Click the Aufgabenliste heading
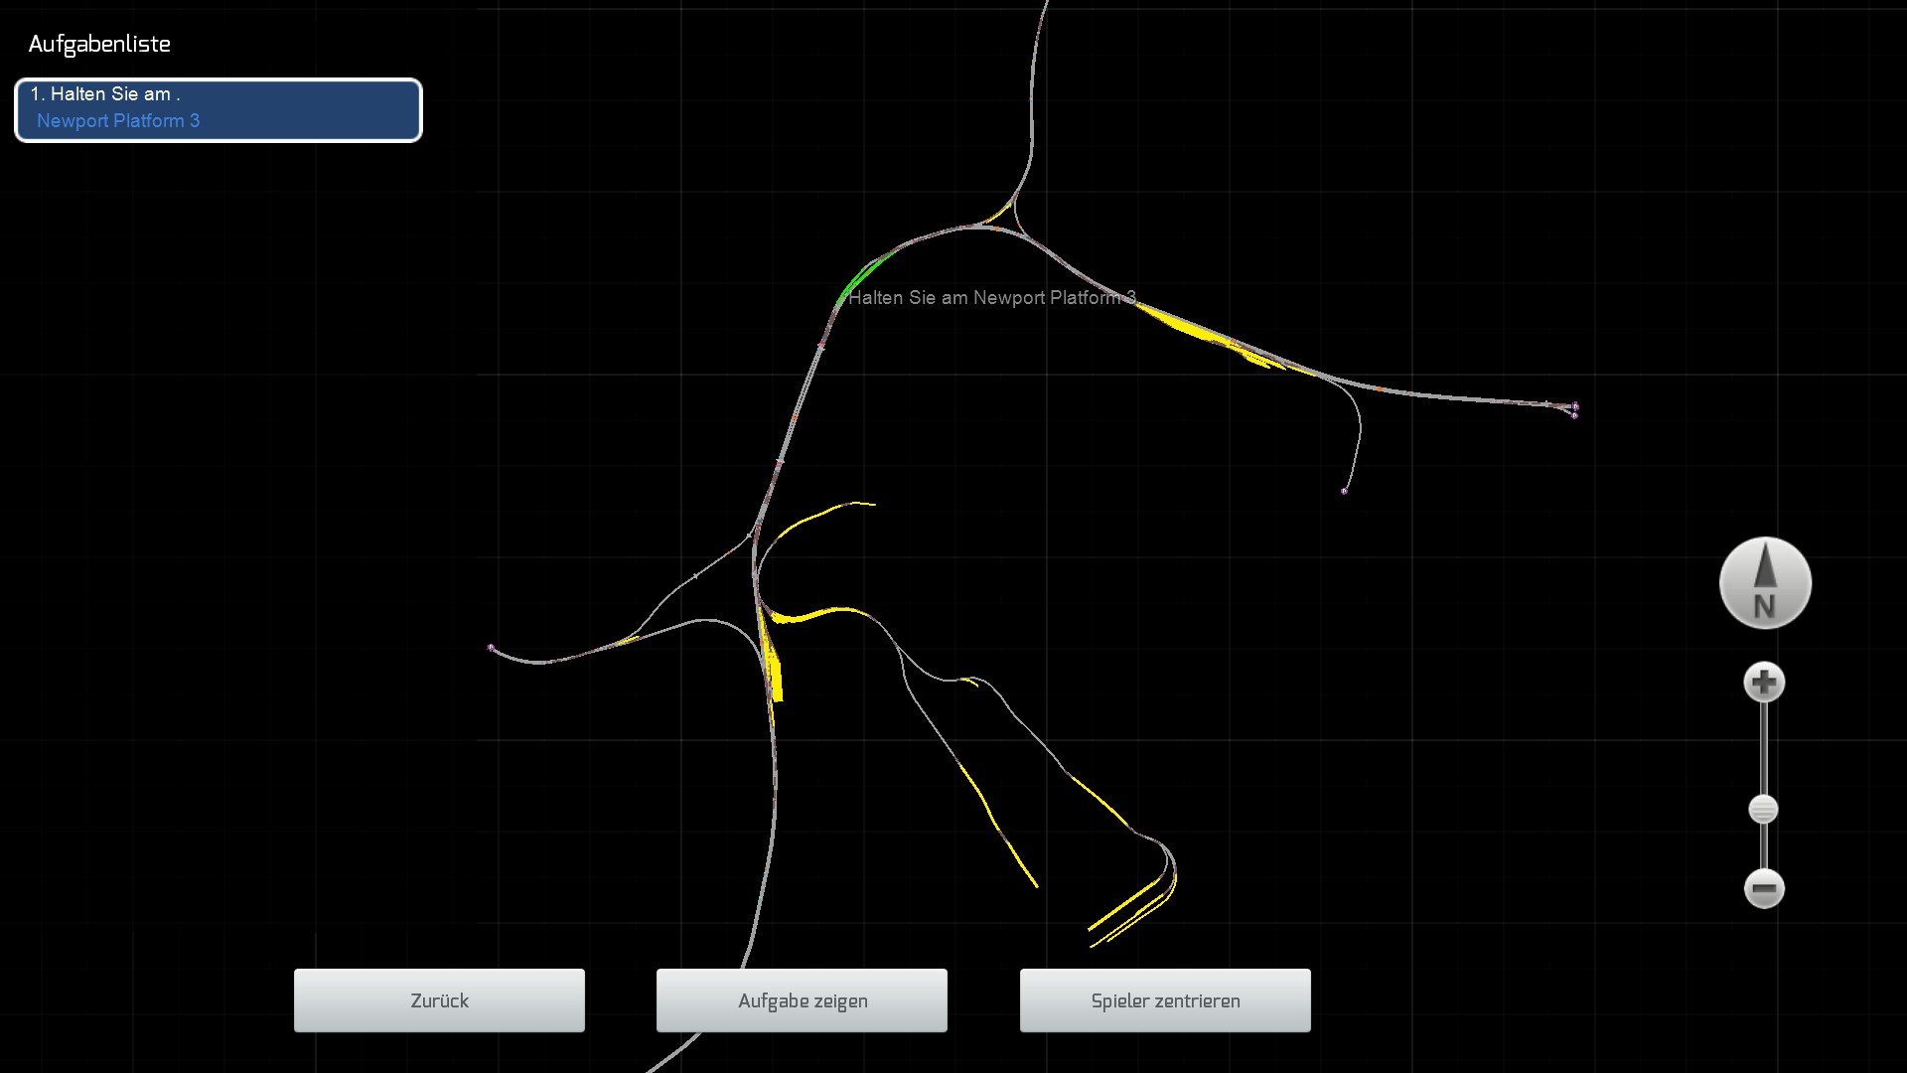 tap(99, 44)
